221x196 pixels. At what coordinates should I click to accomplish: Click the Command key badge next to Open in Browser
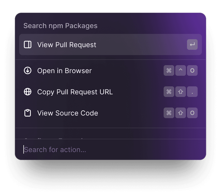point(169,70)
